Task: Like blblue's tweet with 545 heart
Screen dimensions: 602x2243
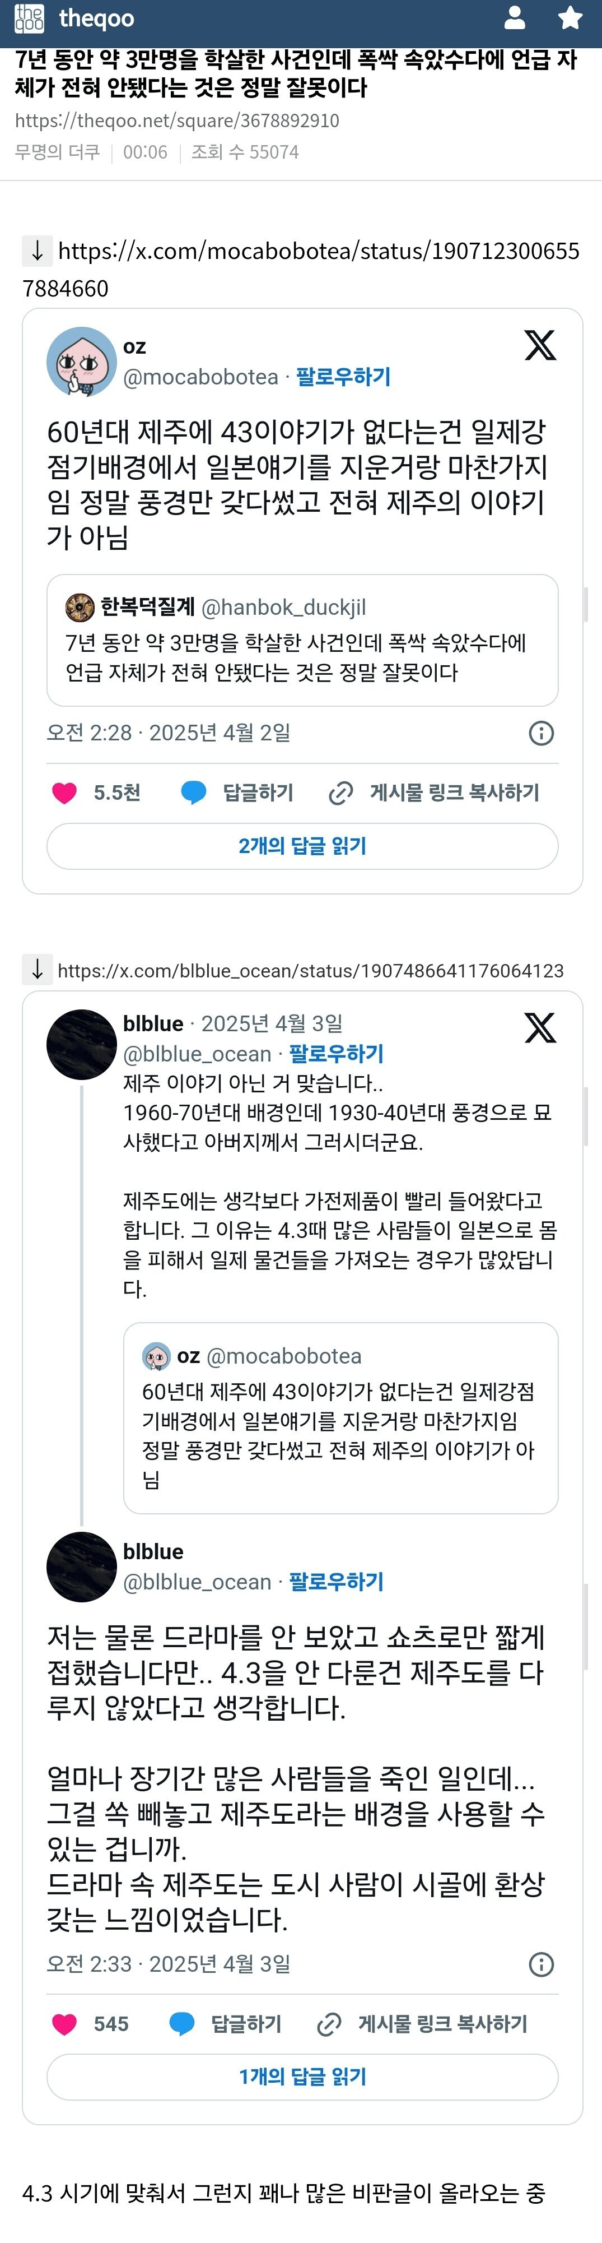Action: click(64, 2023)
